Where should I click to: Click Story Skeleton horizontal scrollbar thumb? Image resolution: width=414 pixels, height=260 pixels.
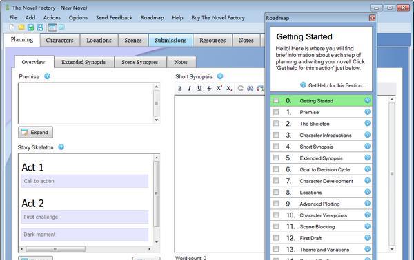[x=55, y=249]
